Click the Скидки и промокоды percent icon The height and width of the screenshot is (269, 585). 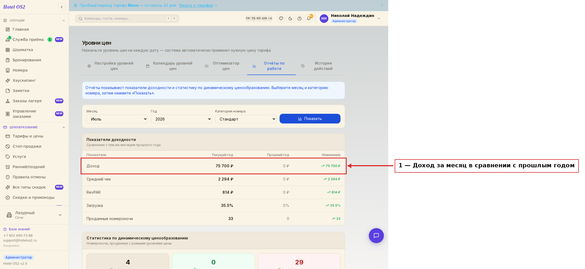(x=8, y=197)
